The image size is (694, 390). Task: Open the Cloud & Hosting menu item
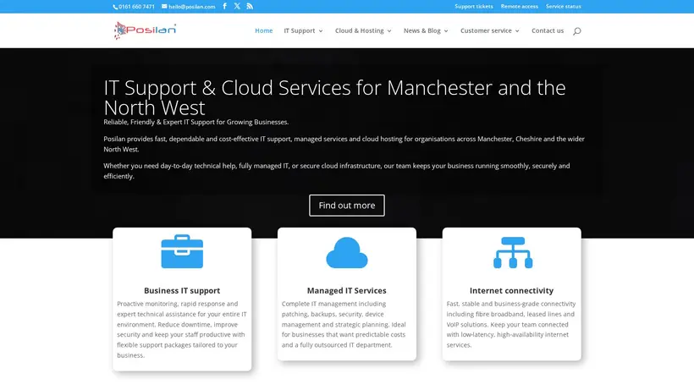[x=360, y=30]
